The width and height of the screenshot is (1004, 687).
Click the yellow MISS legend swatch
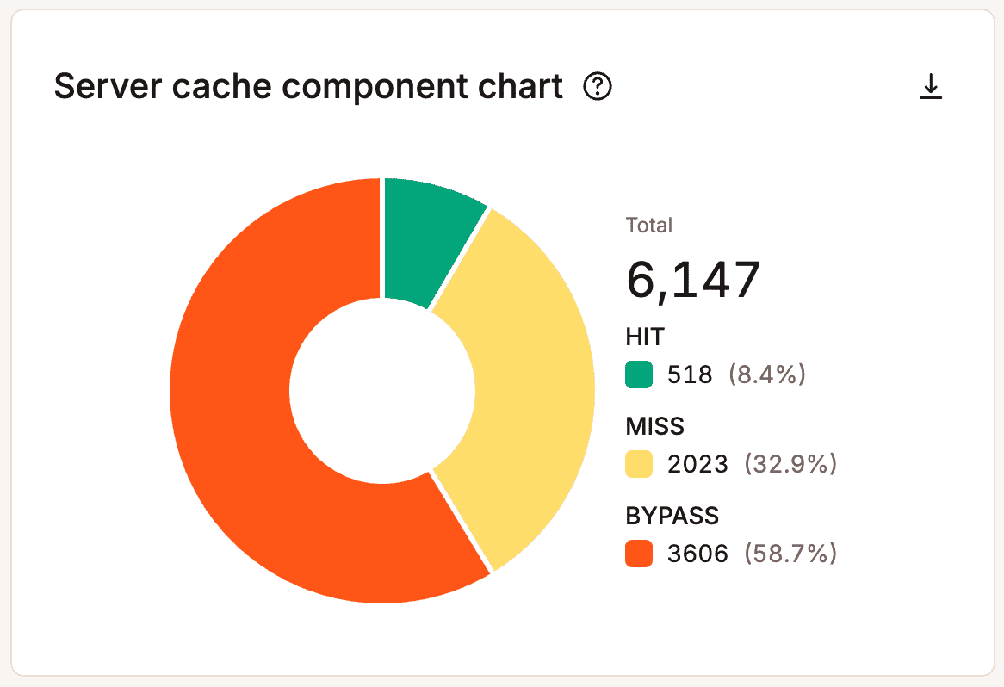click(638, 464)
